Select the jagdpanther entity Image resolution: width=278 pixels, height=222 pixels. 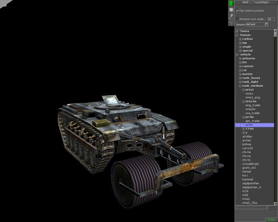tap(250, 183)
